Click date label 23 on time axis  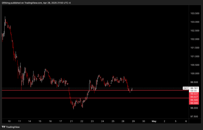point(92,121)
